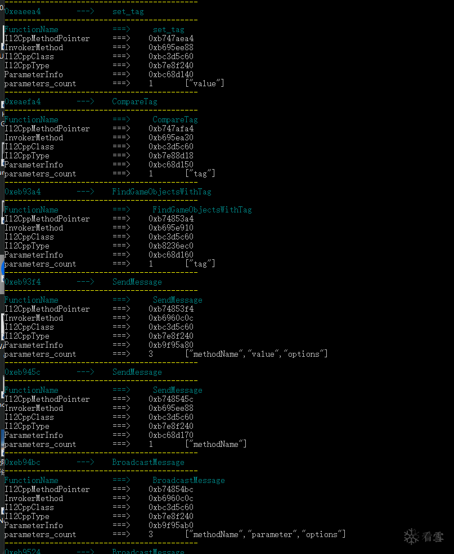Viewport: 454px width, 554px height.
Task: Click method pointer value 0xb74854bc
Action: click(x=171, y=489)
